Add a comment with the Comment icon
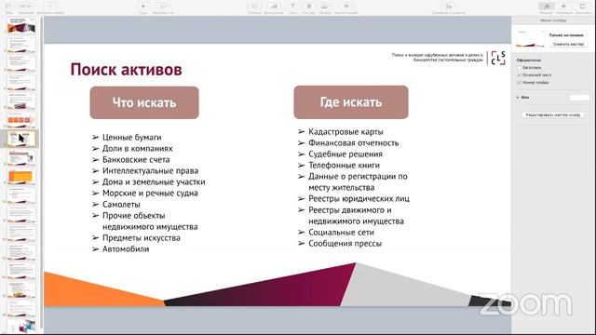This screenshot has width=596, height=335. pos(345,7)
